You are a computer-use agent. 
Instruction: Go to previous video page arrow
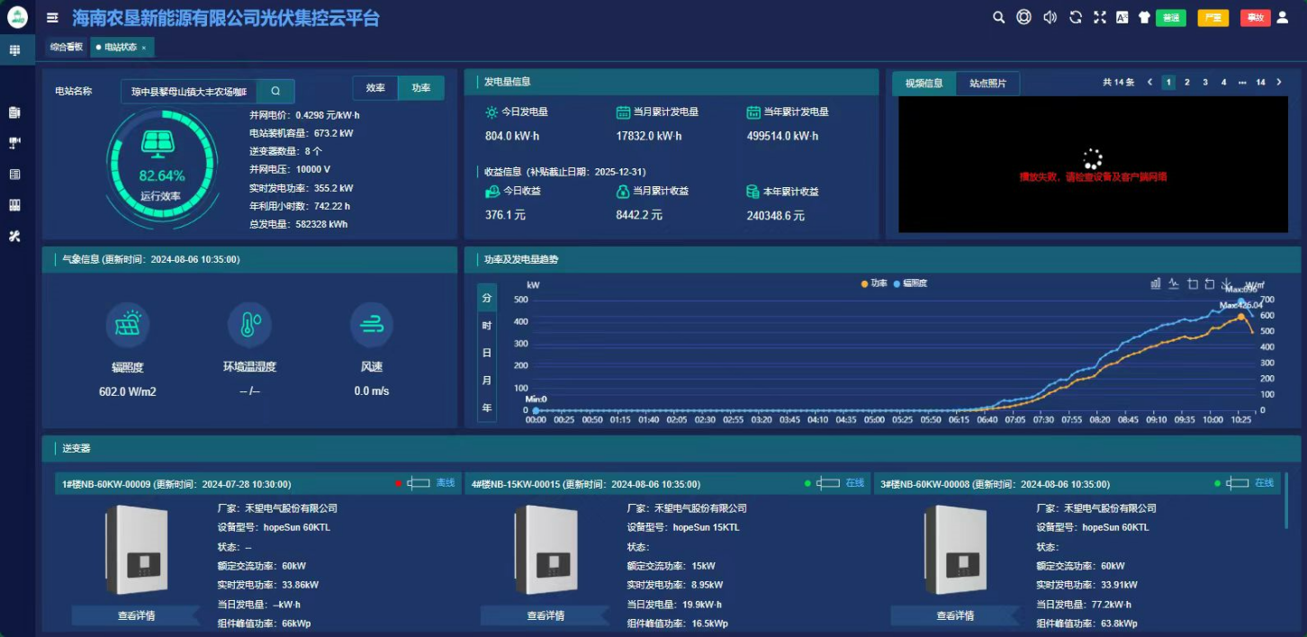pos(1149,82)
